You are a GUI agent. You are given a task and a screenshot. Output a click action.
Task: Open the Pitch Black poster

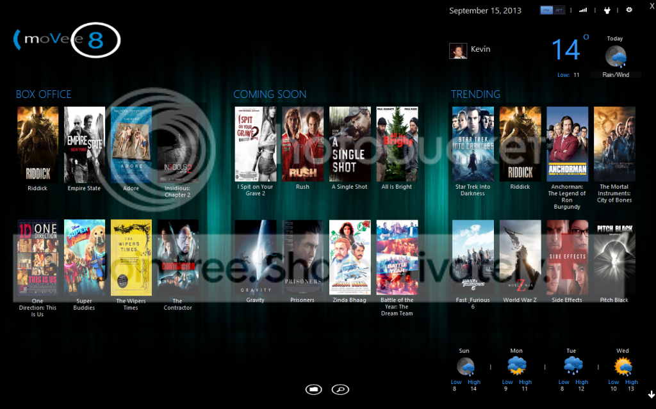pyautogui.click(x=615, y=257)
